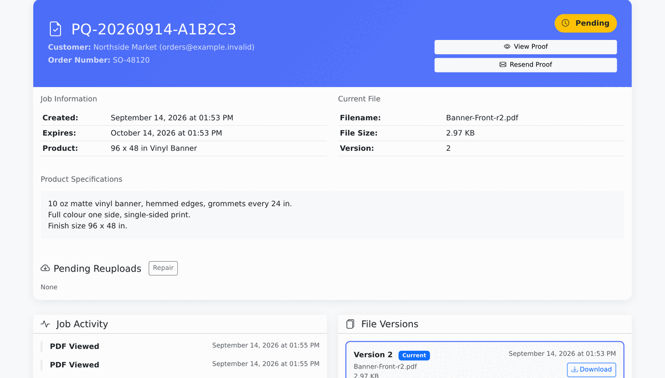Click the Finish size 96 x 48 in. line
This screenshot has height=378, width=665.
(88, 226)
